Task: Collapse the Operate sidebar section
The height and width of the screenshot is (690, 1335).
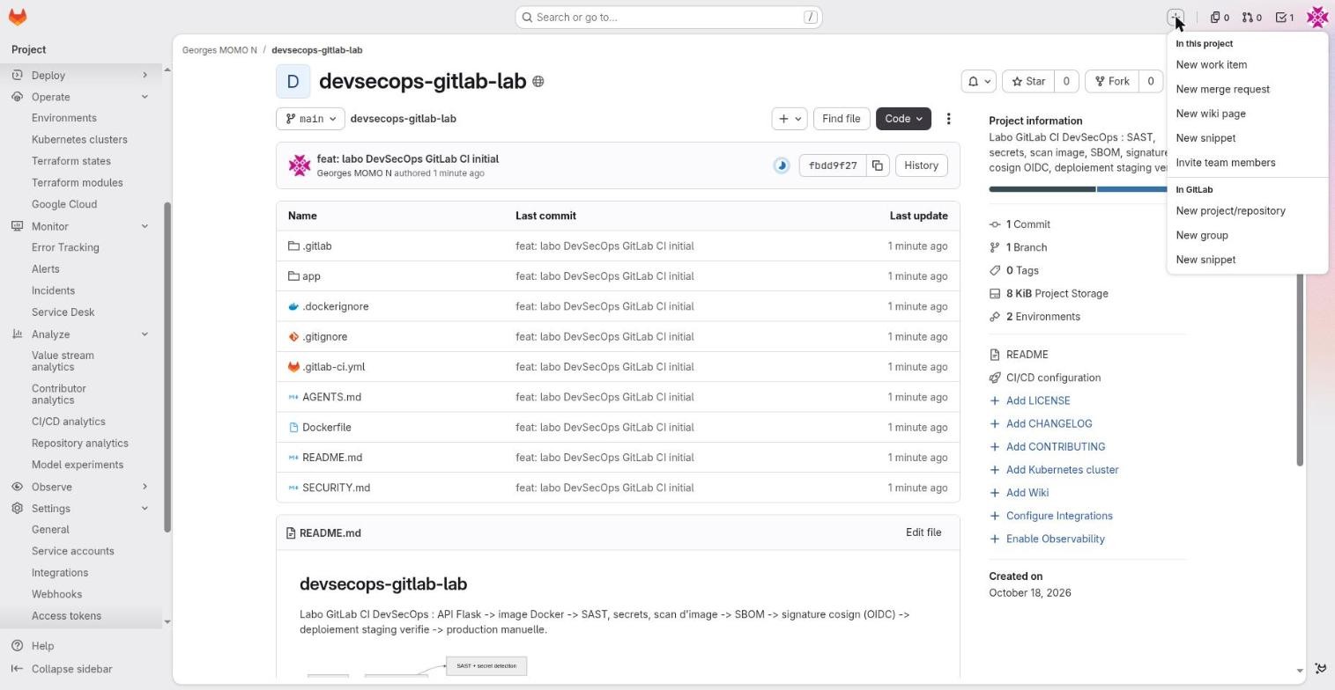Action: [79, 97]
